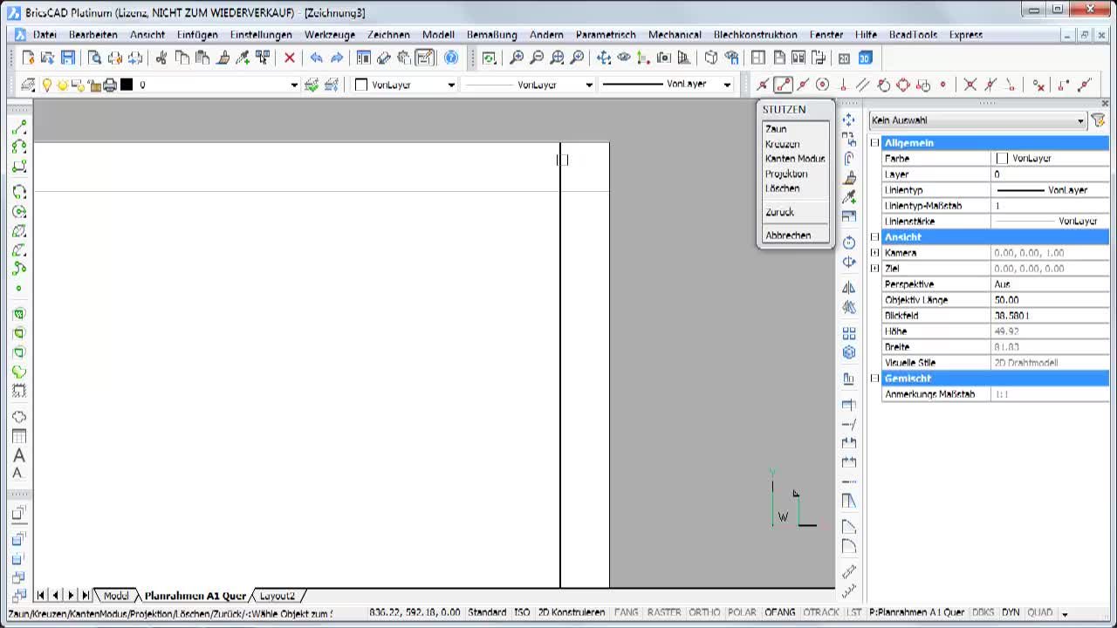
Task: Toggle QUAD in status bar
Action: click(1039, 613)
